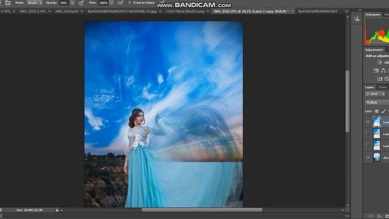The width and height of the screenshot is (389, 219).
Task: Open the Multiply blend mode dropdown
Action: coord(377,103)
